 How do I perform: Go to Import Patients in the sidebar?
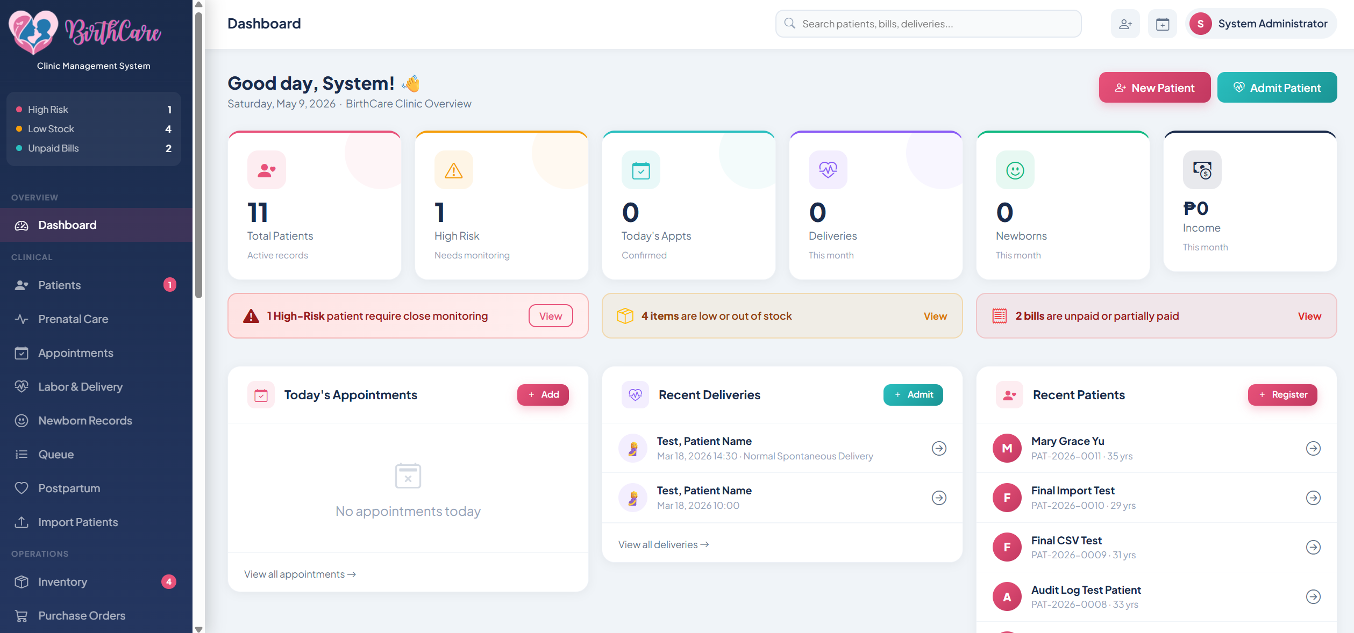96,522
